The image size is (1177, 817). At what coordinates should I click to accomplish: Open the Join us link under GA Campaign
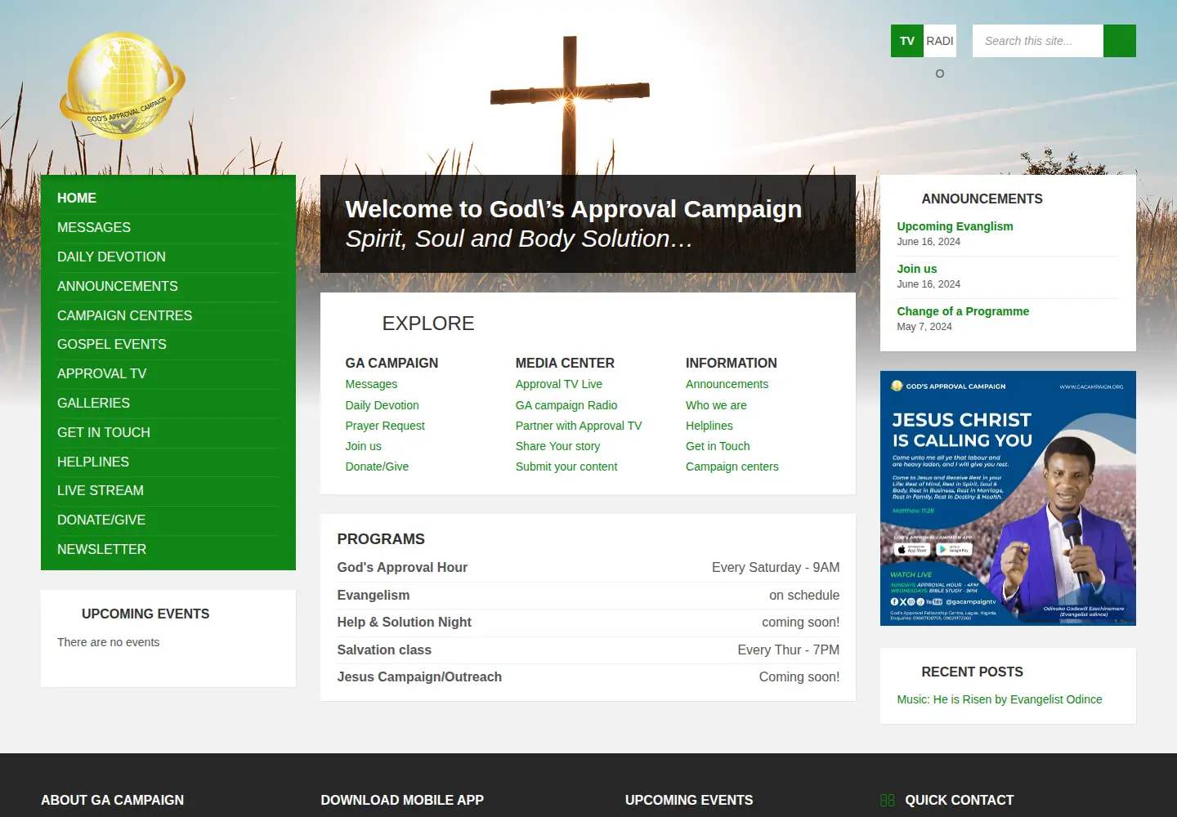[363, 446]
